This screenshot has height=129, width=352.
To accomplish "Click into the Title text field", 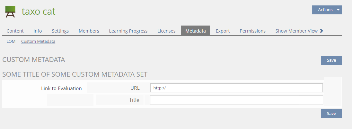I will tap(236, 100).
